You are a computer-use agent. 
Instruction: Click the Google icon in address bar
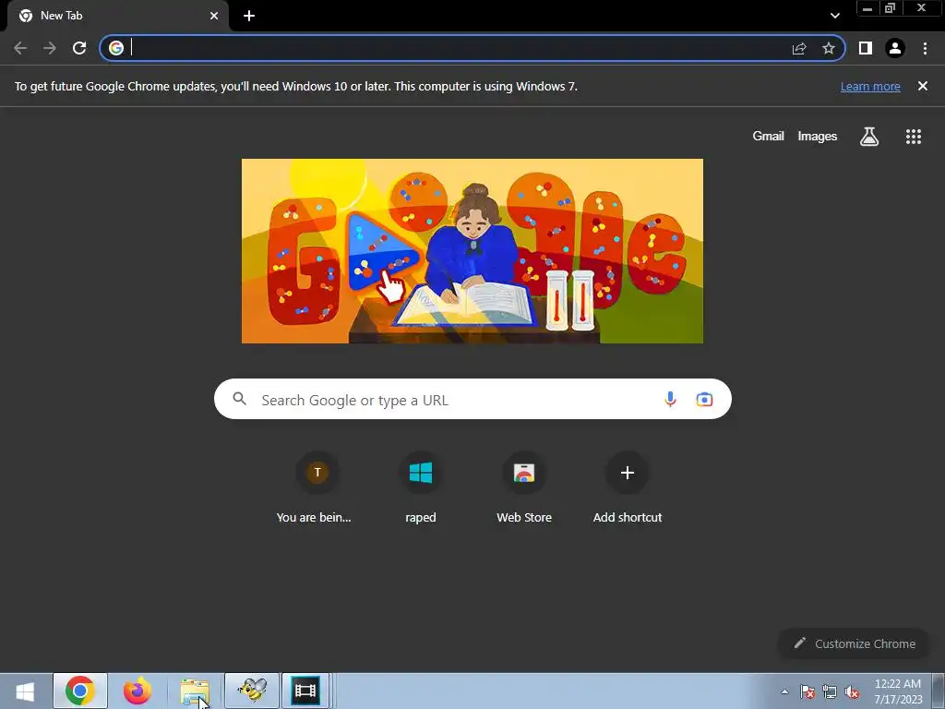116,48
